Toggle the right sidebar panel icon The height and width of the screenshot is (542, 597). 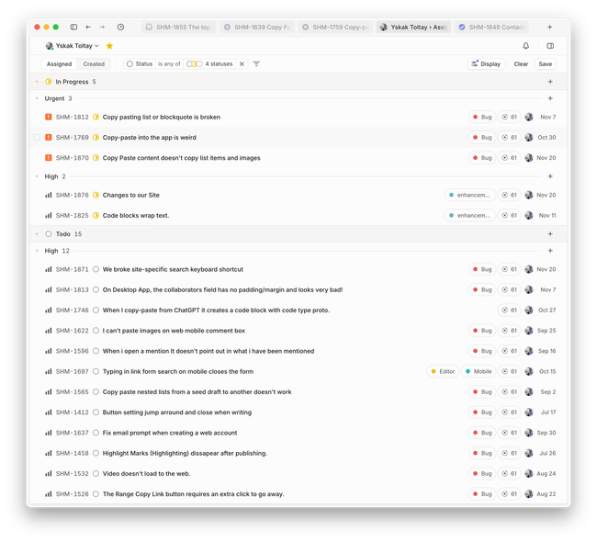(550, 45)
